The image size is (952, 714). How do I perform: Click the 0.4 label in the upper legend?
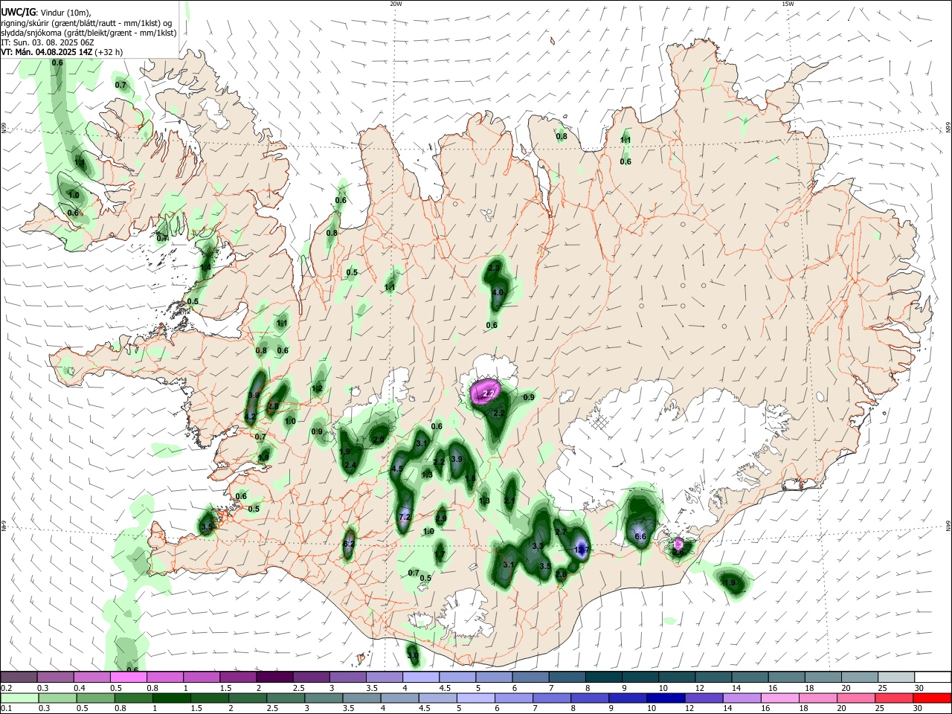(x=80, y=688)
